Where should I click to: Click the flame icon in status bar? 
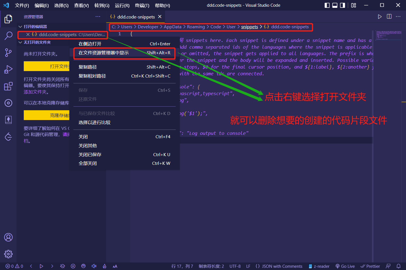point(105,266)
